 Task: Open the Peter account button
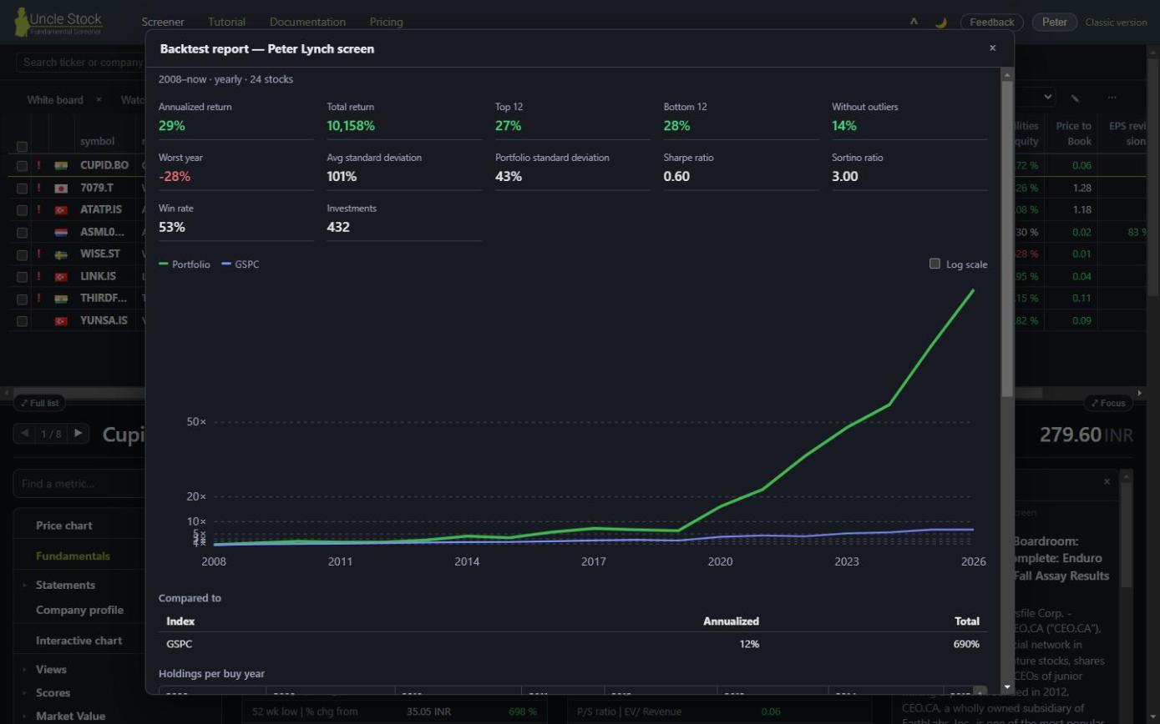click(1055, 23)
